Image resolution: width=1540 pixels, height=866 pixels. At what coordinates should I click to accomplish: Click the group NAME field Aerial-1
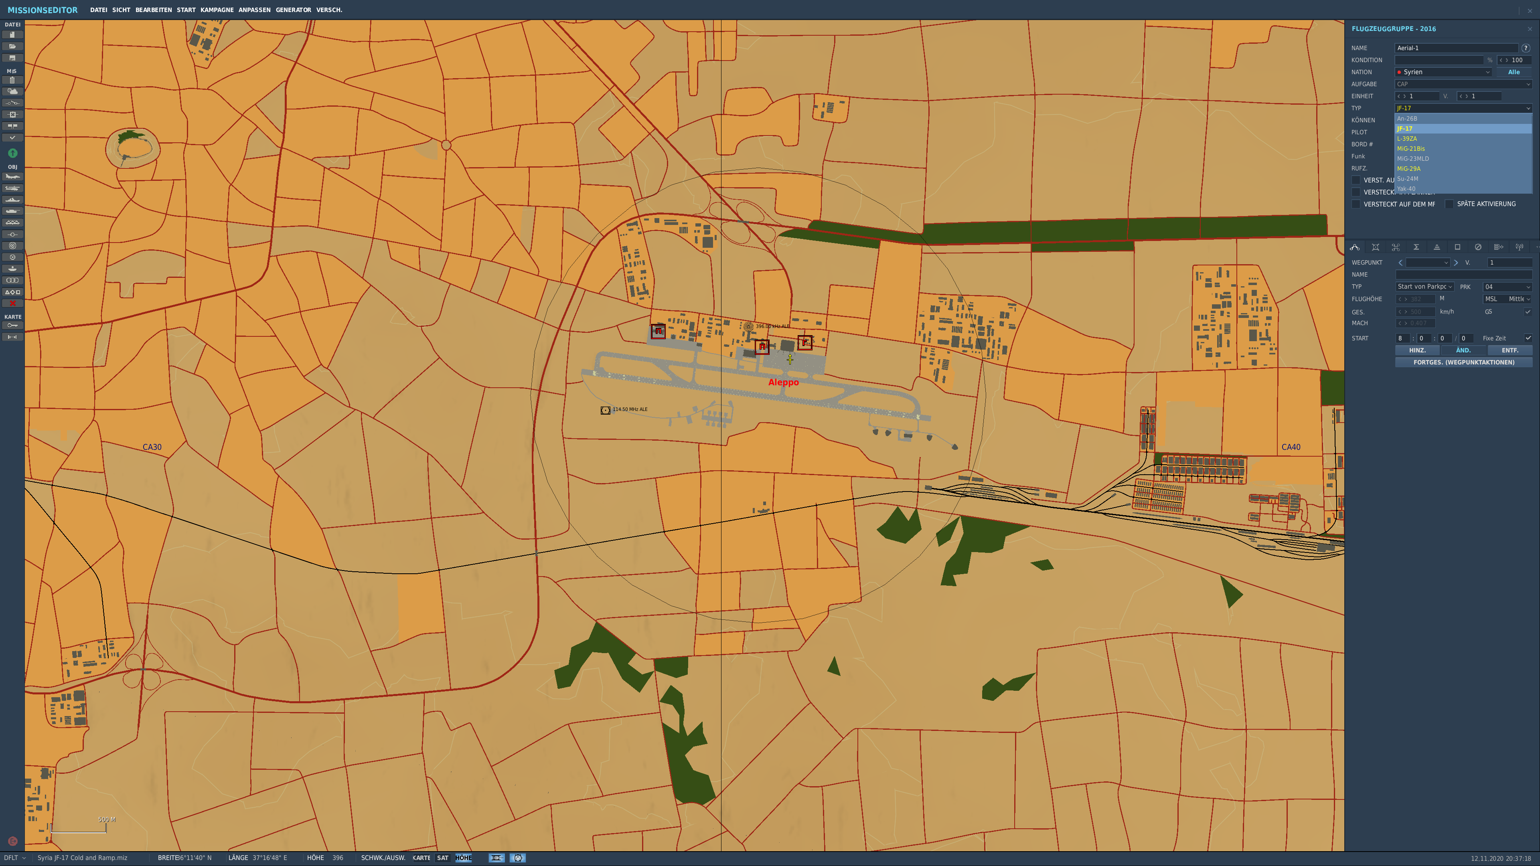1456,48
